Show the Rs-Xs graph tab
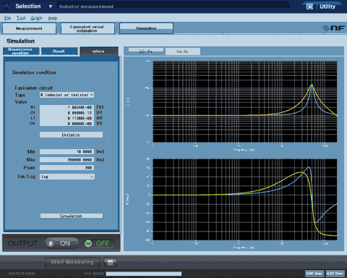 pyautogui.click(x=182, y=51)
